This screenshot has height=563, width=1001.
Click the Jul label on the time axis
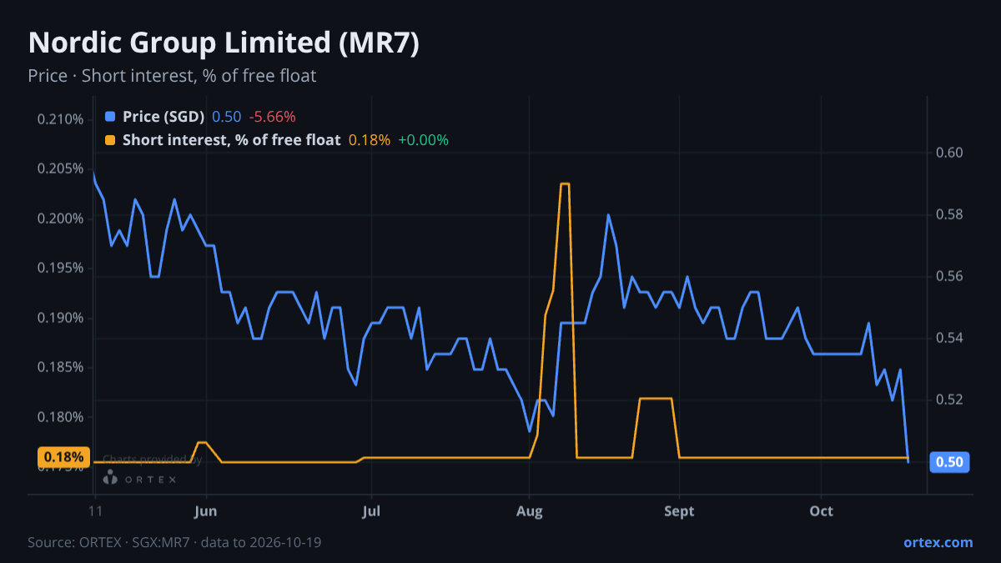[372, 511]
